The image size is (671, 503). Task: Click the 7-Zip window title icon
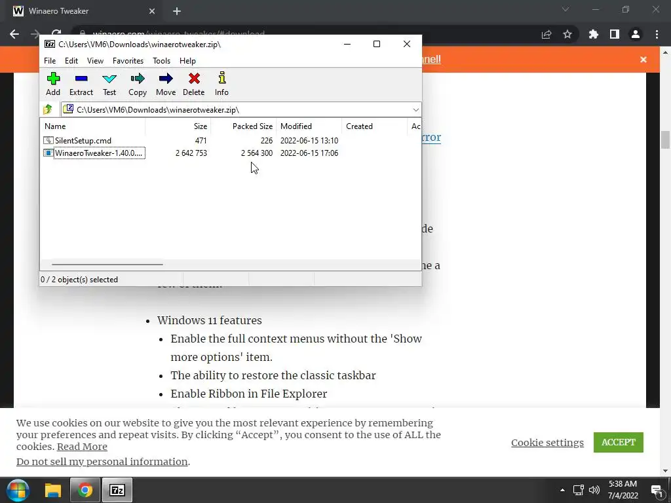50,44
